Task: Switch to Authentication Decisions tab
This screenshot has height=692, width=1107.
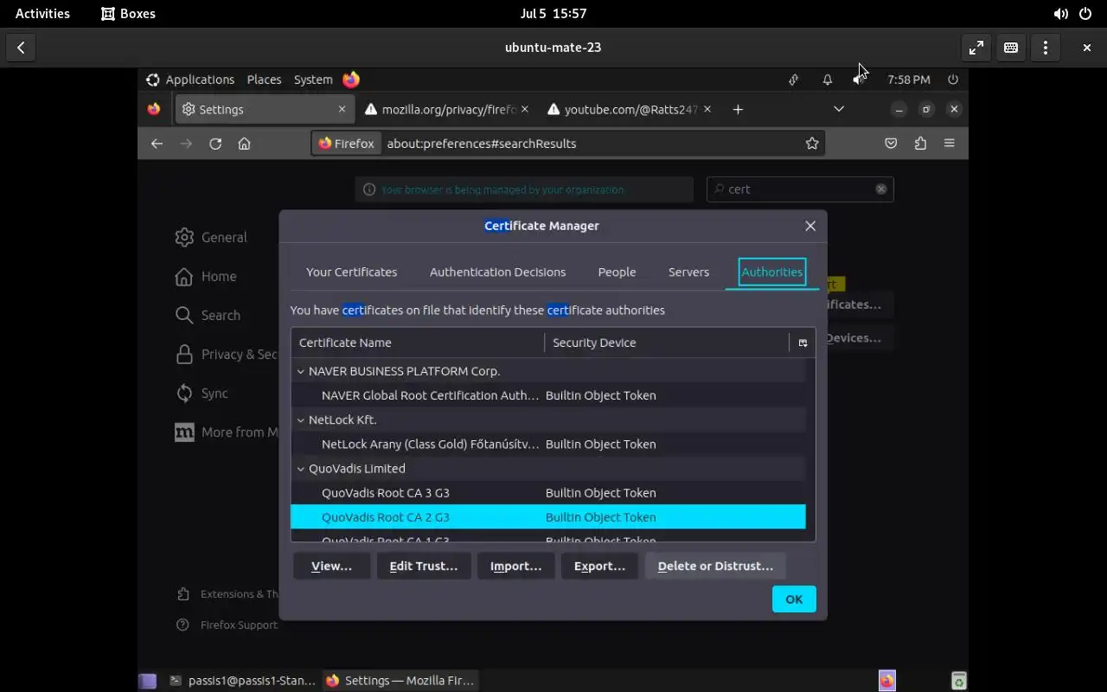Action: 497,272
